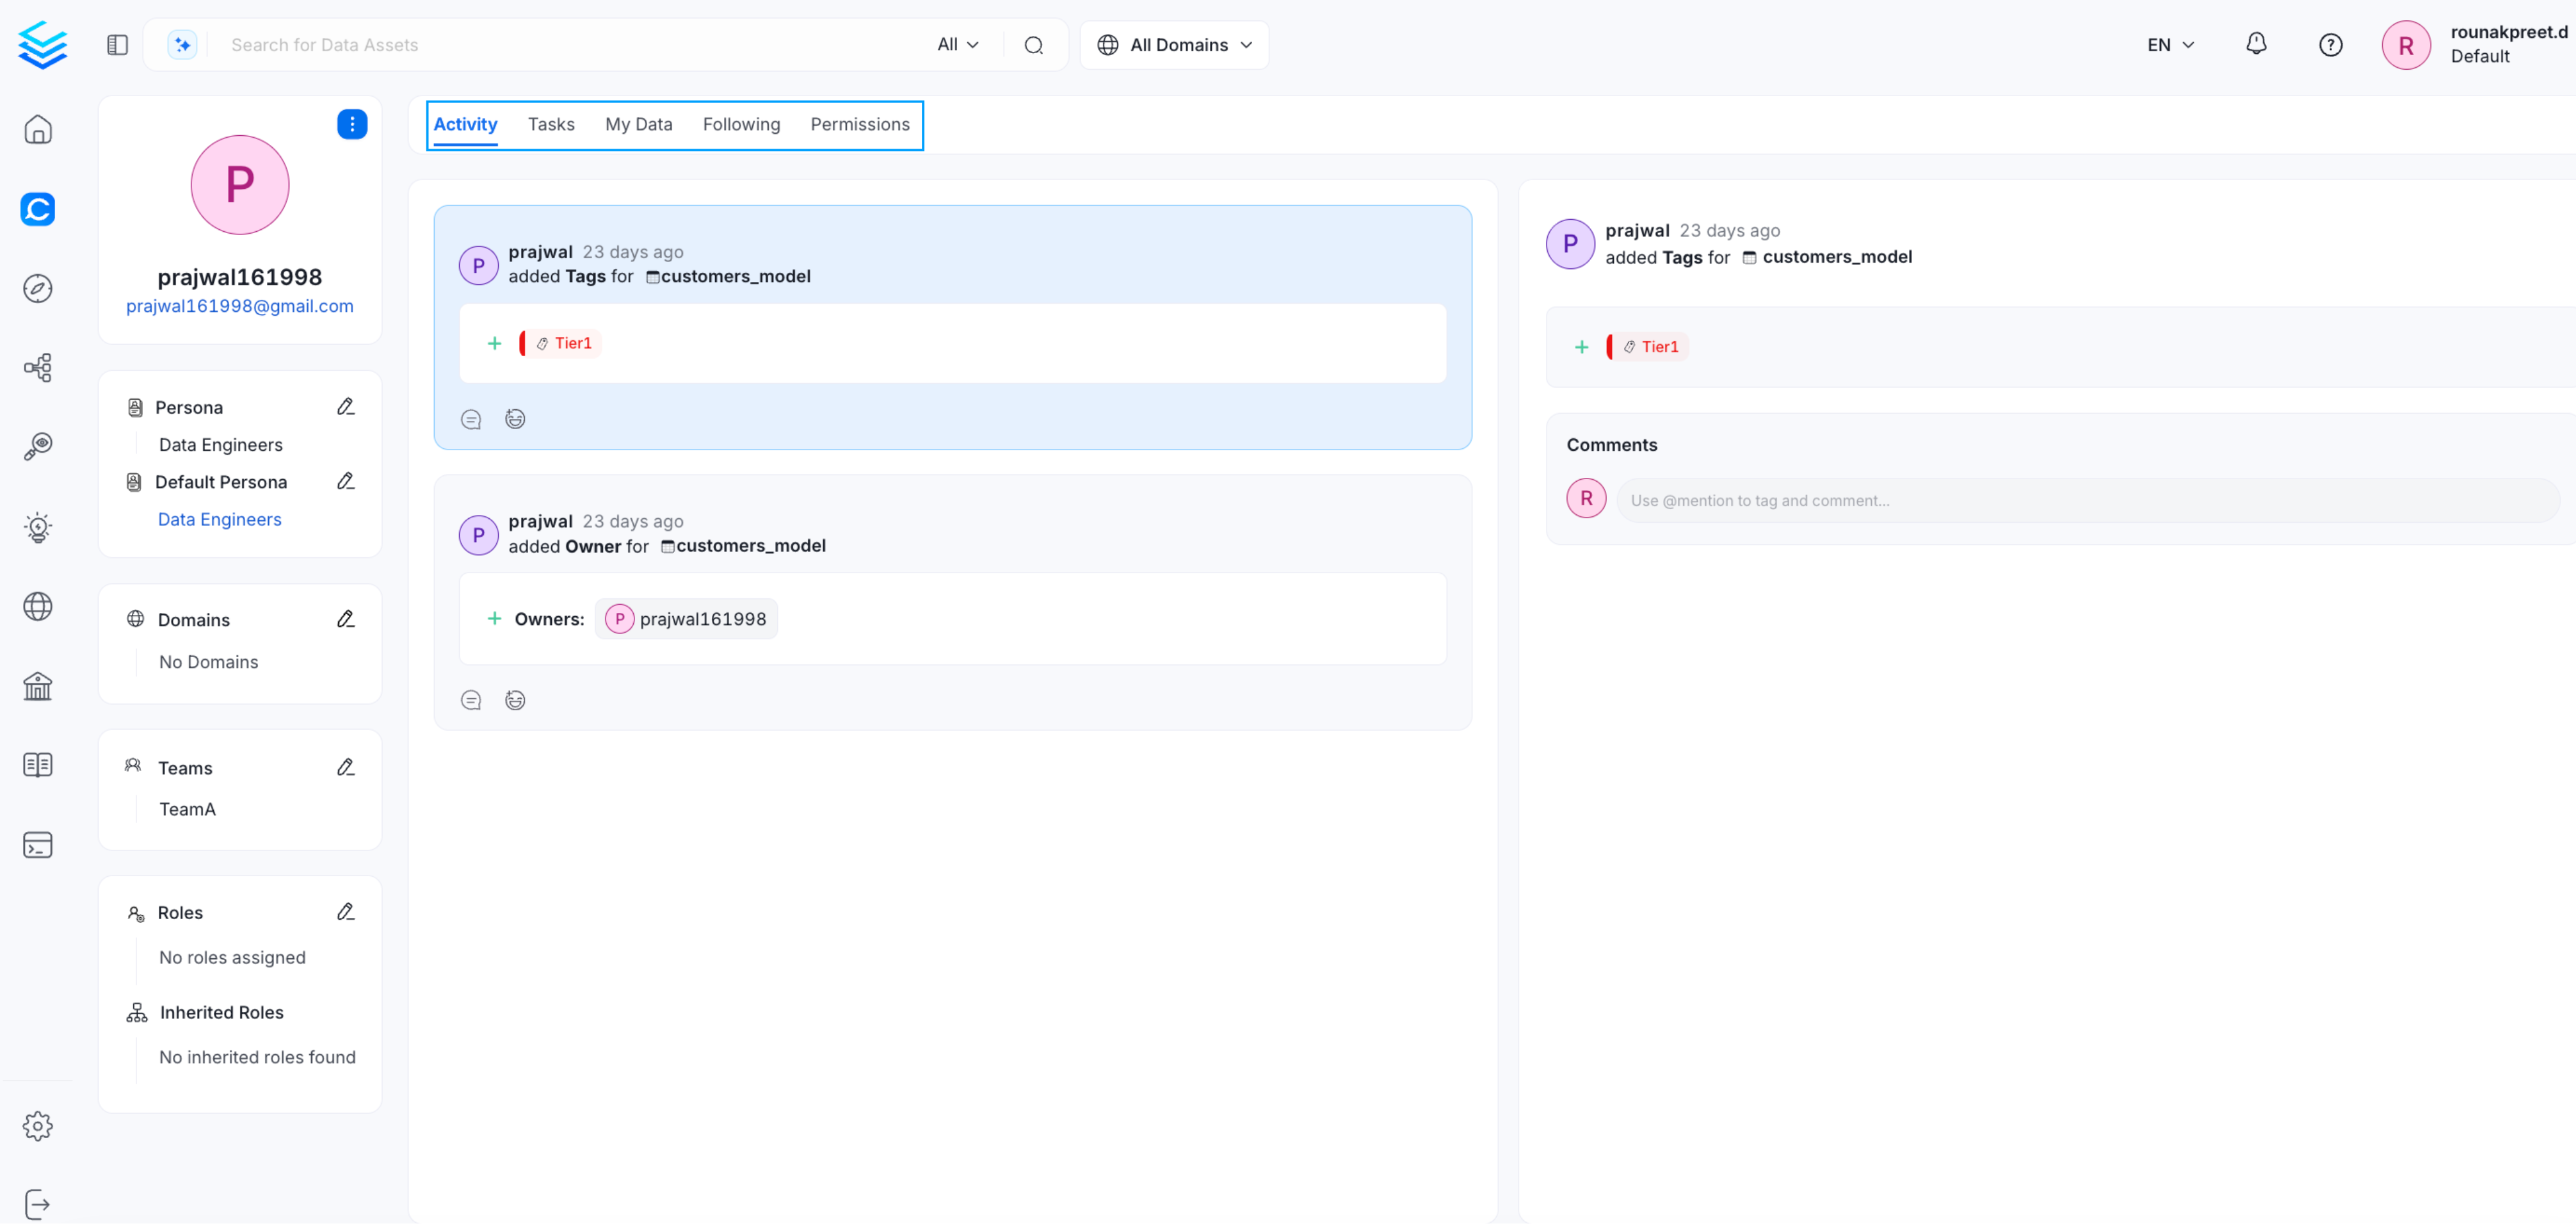Open the Permissions tab
This screenshot has height=1224, width=2576.
point(860,124)
